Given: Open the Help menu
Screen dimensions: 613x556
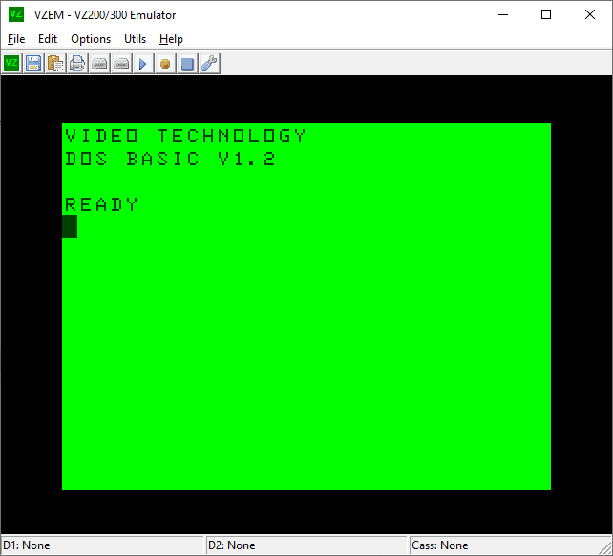Looking at the screenshot, I should 171,39.
